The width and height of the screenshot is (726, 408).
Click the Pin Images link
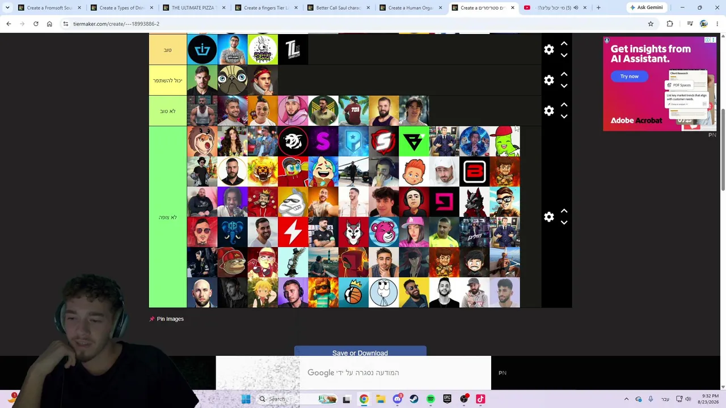pyautogui.click(x=170, y=319)
